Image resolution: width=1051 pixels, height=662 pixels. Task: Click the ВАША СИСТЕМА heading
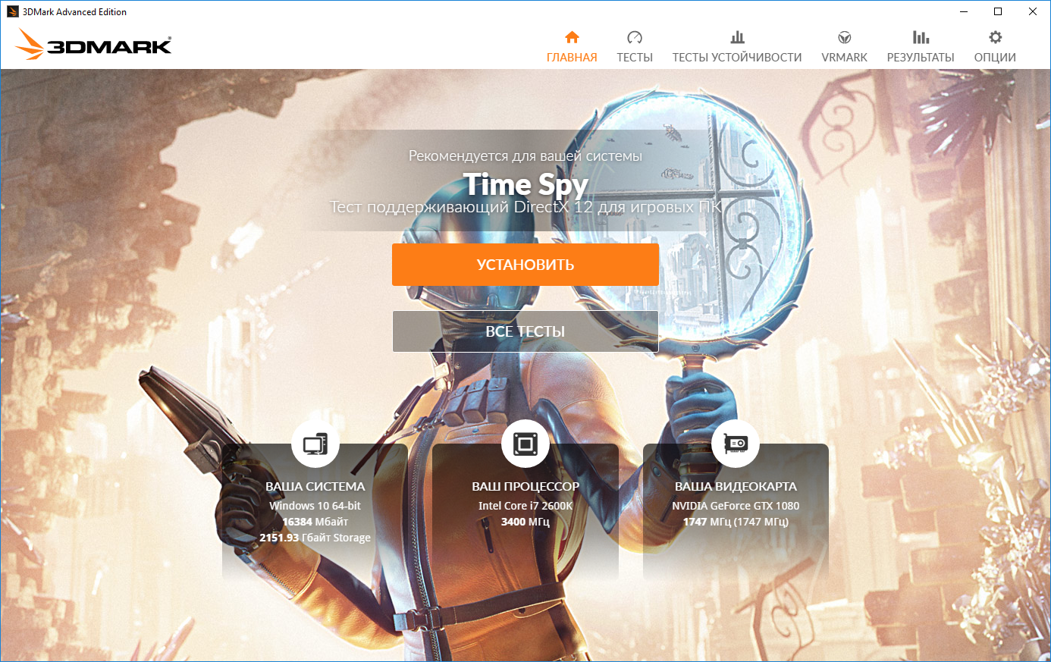(x=315, y=487)
